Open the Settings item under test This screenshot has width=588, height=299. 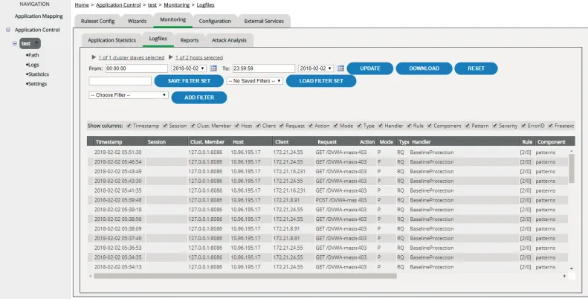point(37,83)
